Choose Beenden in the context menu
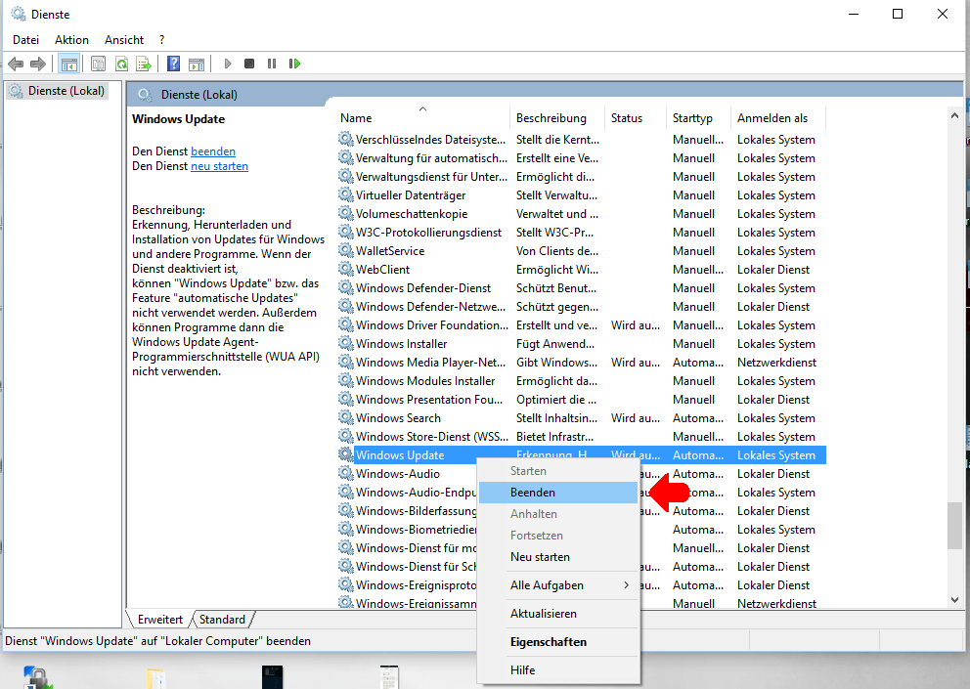This screenshot has height=689, width=970. (558, 493)
